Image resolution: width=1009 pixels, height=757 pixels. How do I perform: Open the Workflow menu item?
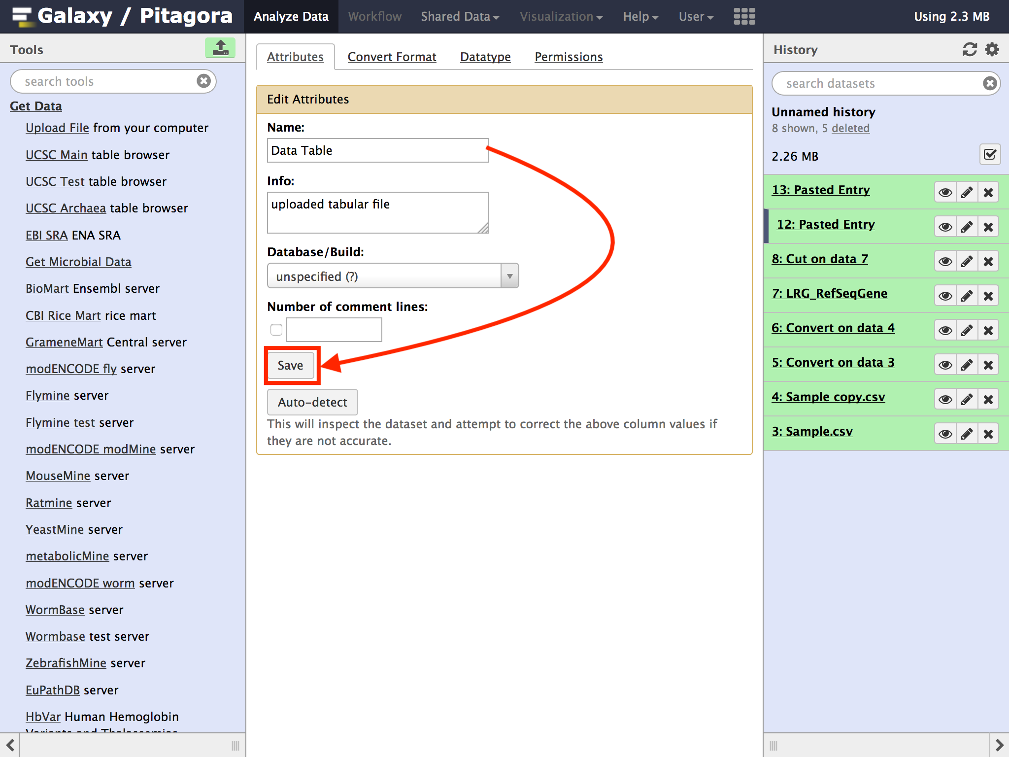click(374, 16)
